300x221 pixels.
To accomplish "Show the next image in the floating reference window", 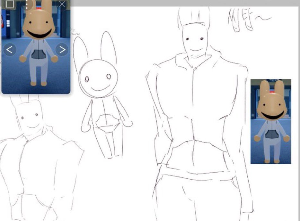I will click(62, 50).
